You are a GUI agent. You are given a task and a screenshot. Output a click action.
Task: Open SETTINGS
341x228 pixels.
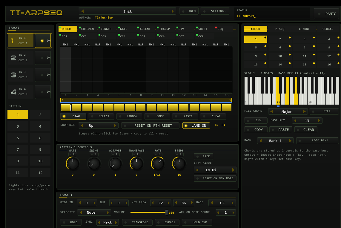[215, 11]
